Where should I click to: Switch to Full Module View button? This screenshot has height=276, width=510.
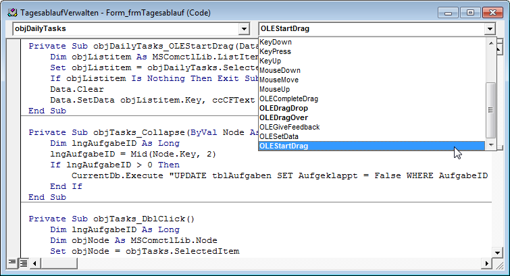[x=23, y=263]
